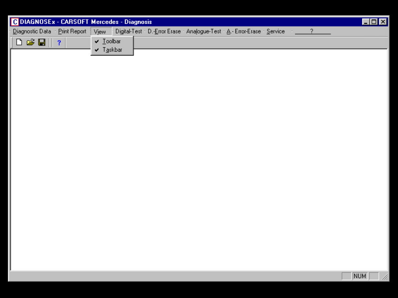Click the maximize button on the DIAGNOSEx window
This screenshot has width=398, height=298.
(x=374, y=22)
